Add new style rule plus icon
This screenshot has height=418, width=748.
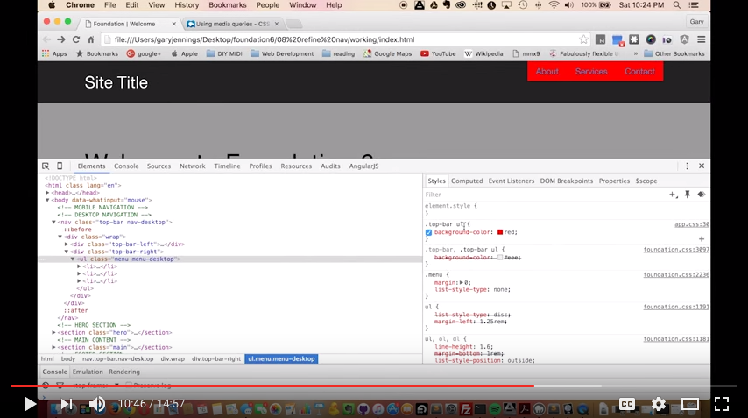[673, 195]
